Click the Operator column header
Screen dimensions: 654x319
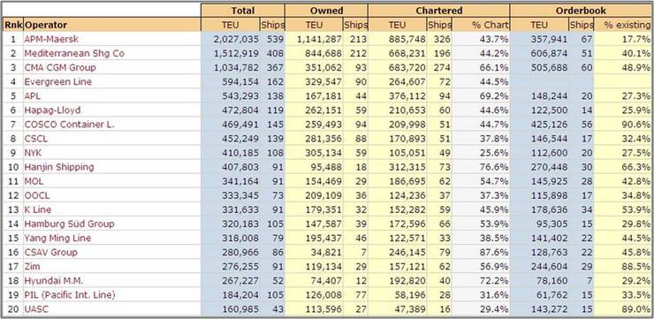46,25
